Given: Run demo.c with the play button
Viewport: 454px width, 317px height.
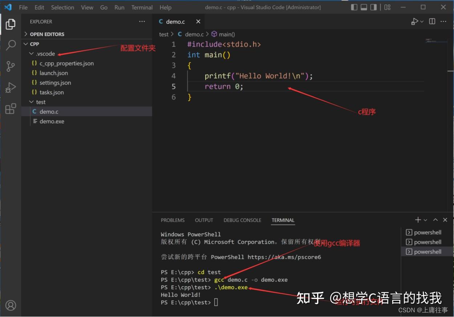Looking at the screenshot, I should click(x=415, y=21).
